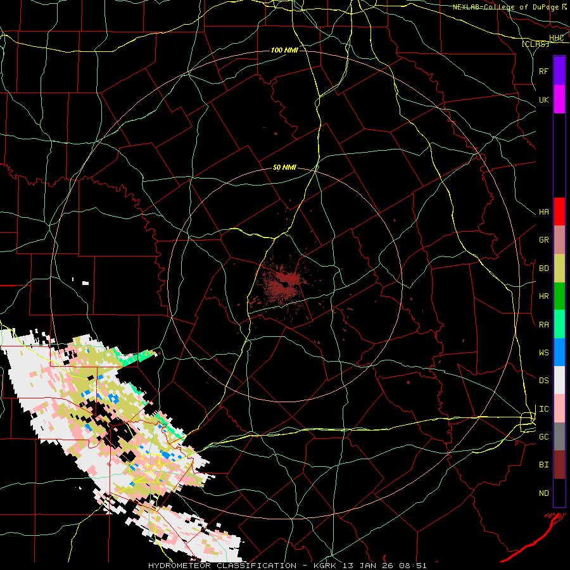The height and width of the screenshot is (570, 570).
Task: Select the BD olive legend color block
Action: pos(559,268)
